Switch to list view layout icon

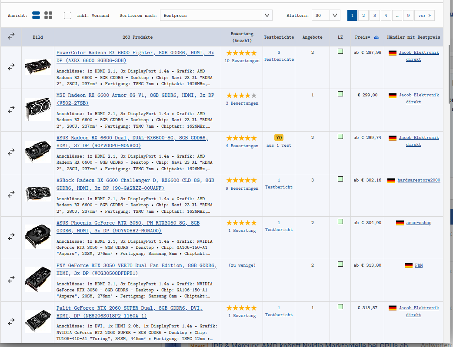pyautogui.click(x=36, y=15)
